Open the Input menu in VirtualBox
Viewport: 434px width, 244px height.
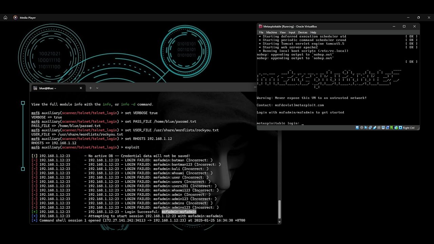pyautogui.click(x=292, y=33)
